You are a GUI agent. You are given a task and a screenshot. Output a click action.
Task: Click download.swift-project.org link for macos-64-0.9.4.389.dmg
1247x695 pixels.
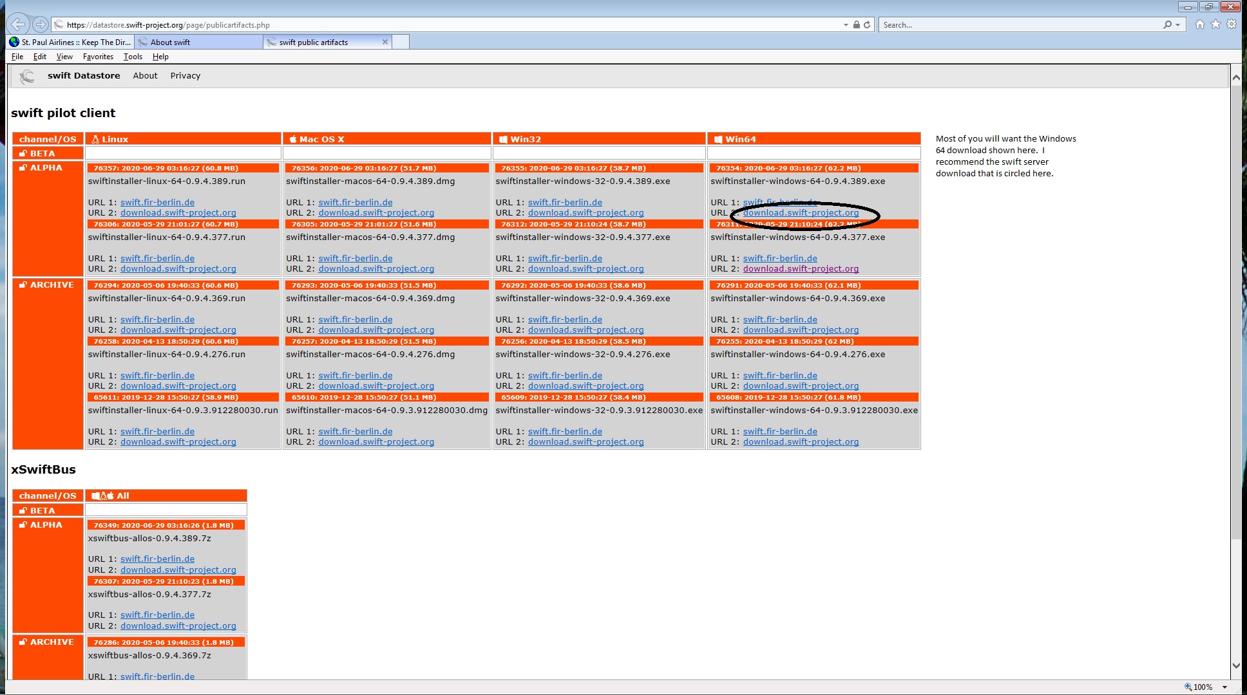point(376,212)
